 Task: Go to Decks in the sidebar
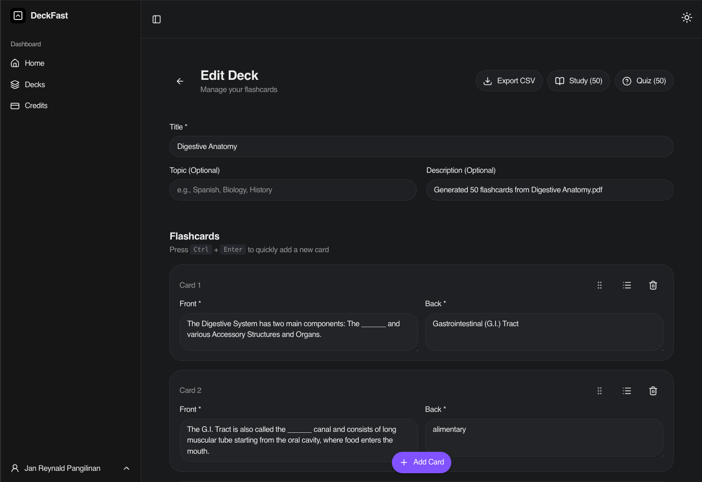35,85
